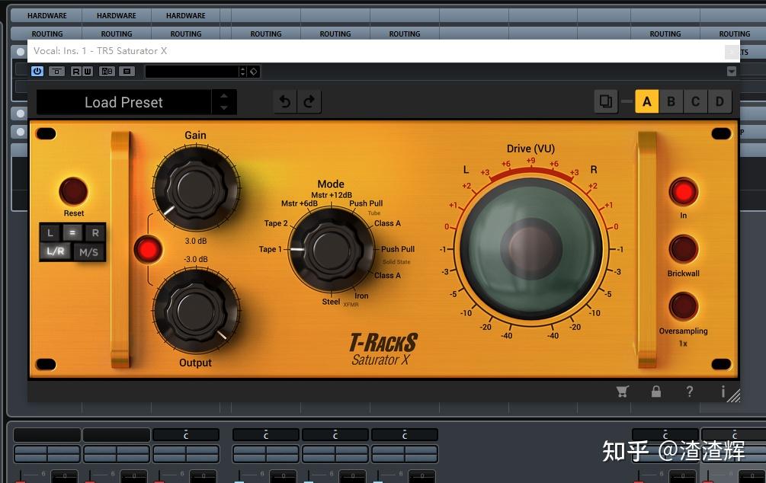This screenshot has width=766, height=483.
Task: Click the copy settings icon
Action: tap(606, 101)
